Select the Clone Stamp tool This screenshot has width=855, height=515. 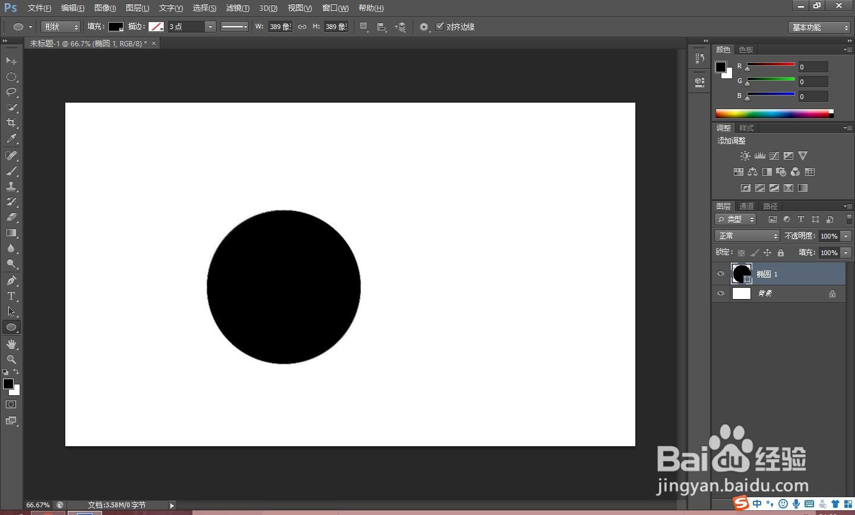(11, 186)
